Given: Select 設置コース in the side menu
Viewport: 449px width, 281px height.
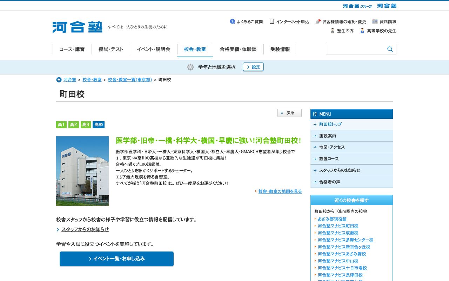Looking at the screenshot, I should [x=351, y=159].
